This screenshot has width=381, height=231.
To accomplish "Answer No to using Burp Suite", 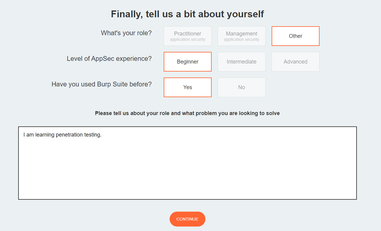I will click(x=241, y=87).
